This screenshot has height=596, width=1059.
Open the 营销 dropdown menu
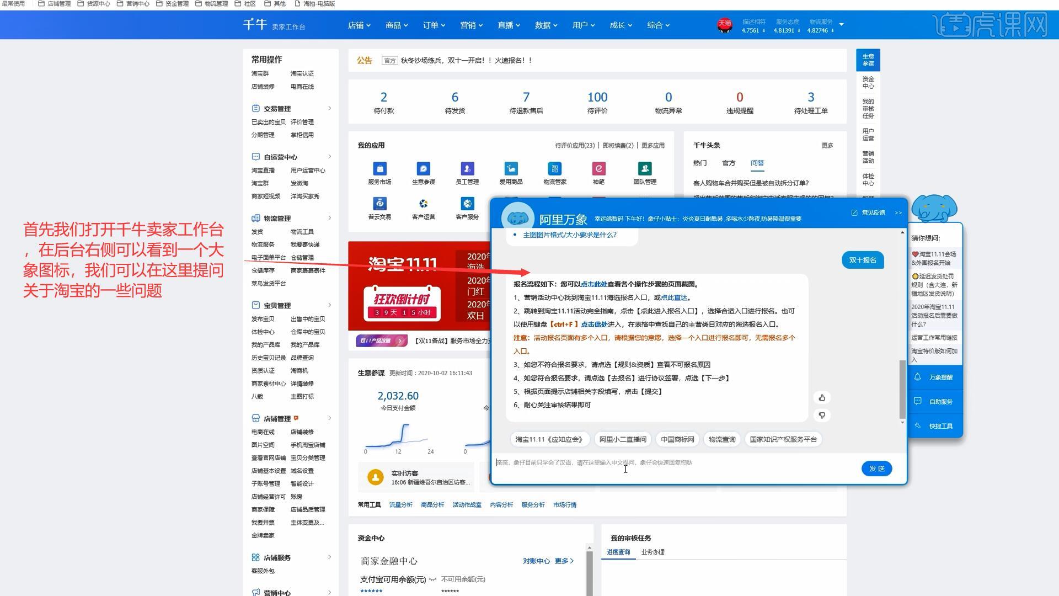pos(472,25)
